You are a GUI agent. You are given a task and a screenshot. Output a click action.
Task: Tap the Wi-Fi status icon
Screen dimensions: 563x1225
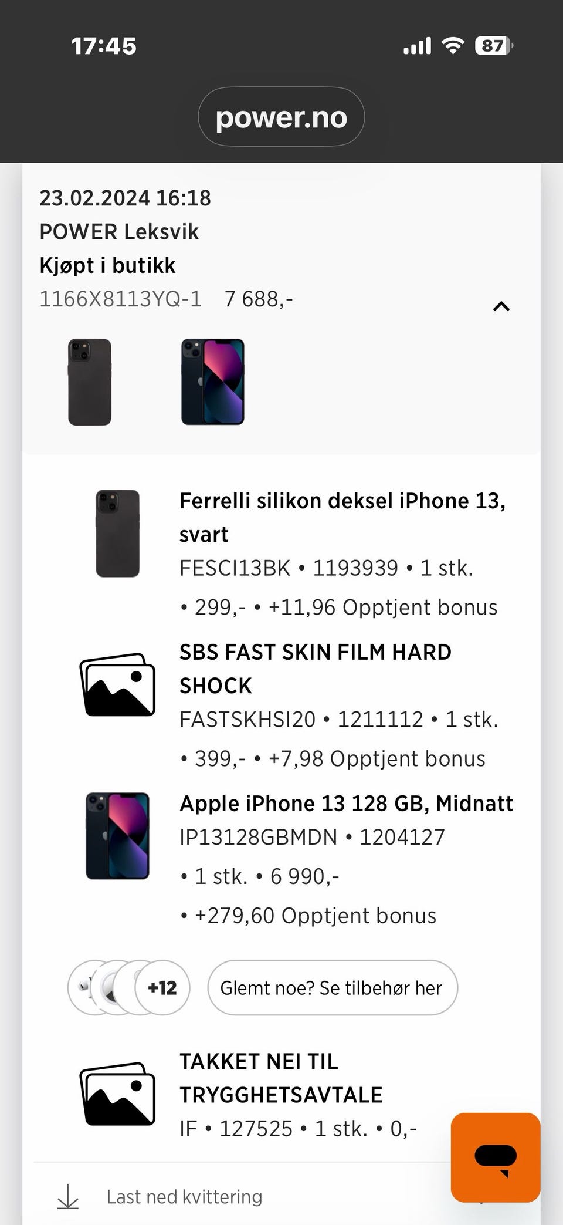(452, 46)
